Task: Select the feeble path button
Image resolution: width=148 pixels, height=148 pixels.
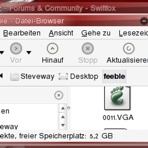Action: pyautogui.click(x=114, y=77)
